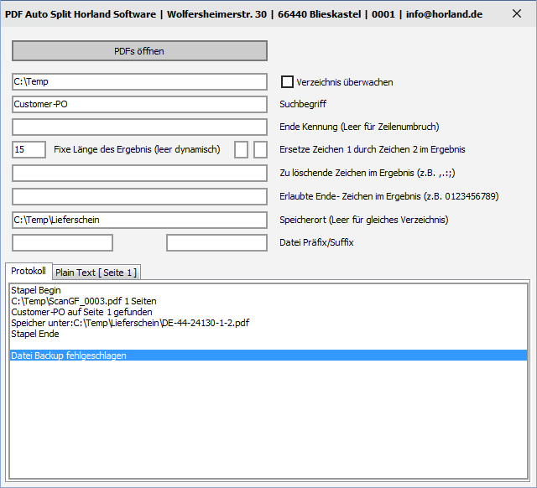Focus the Ende Kennung input field
Screen dimensions: 537x488
(139, 127)
